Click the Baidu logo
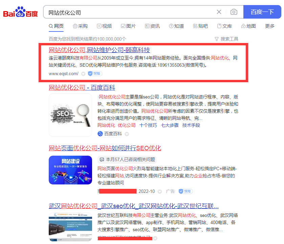 (x=20, y=12)
